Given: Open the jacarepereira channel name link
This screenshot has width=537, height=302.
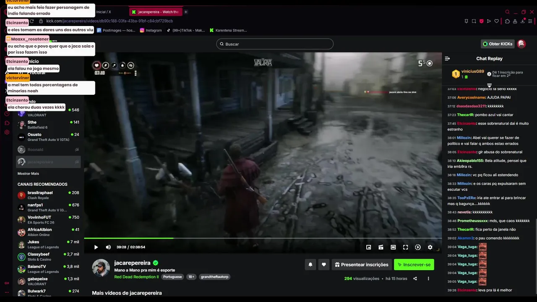Looking at the screenshot, I should click(132, 263).
